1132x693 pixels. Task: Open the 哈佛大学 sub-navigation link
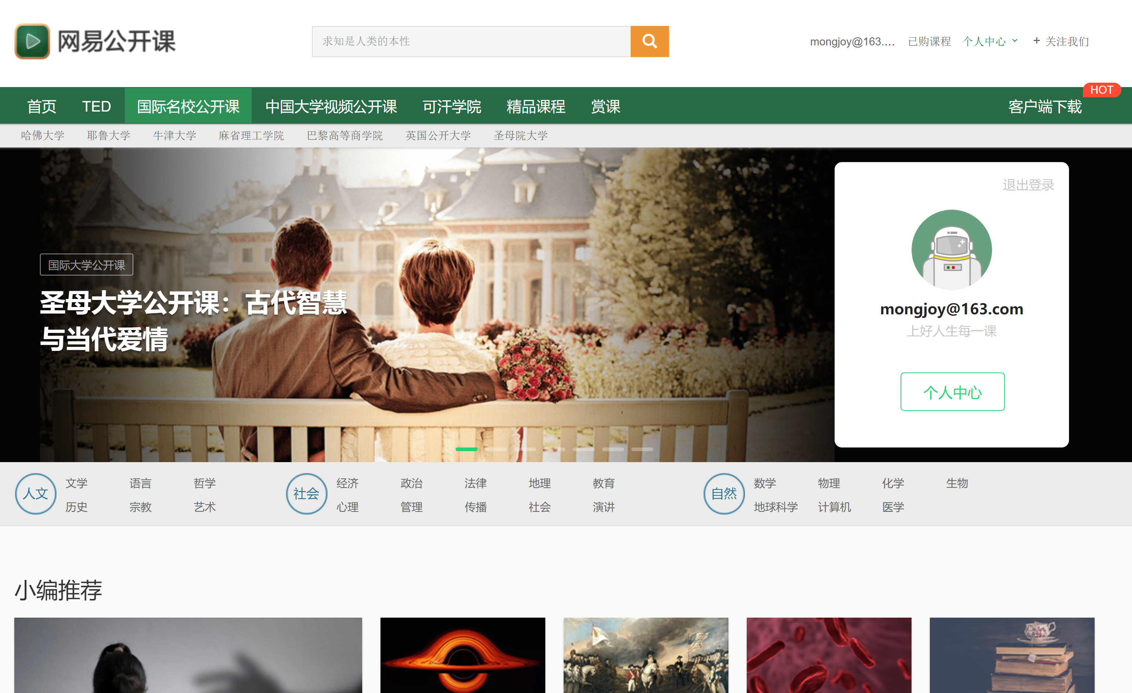tap(43, 135)
